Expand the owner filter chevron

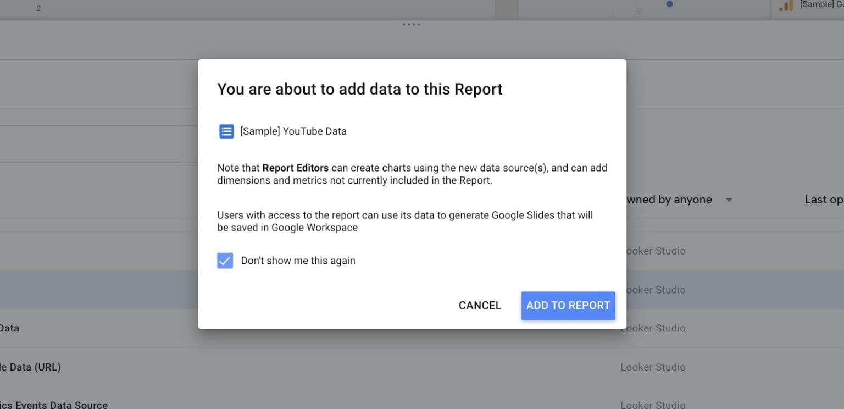729,200
